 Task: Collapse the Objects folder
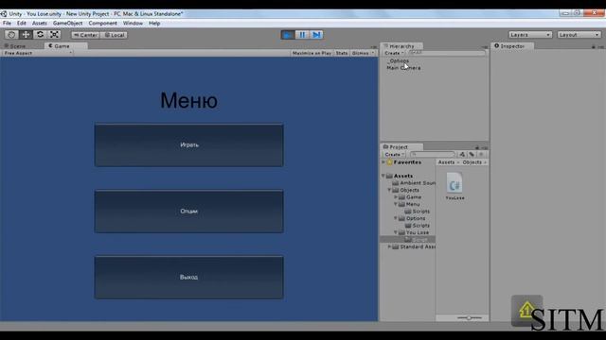[389, 190]
